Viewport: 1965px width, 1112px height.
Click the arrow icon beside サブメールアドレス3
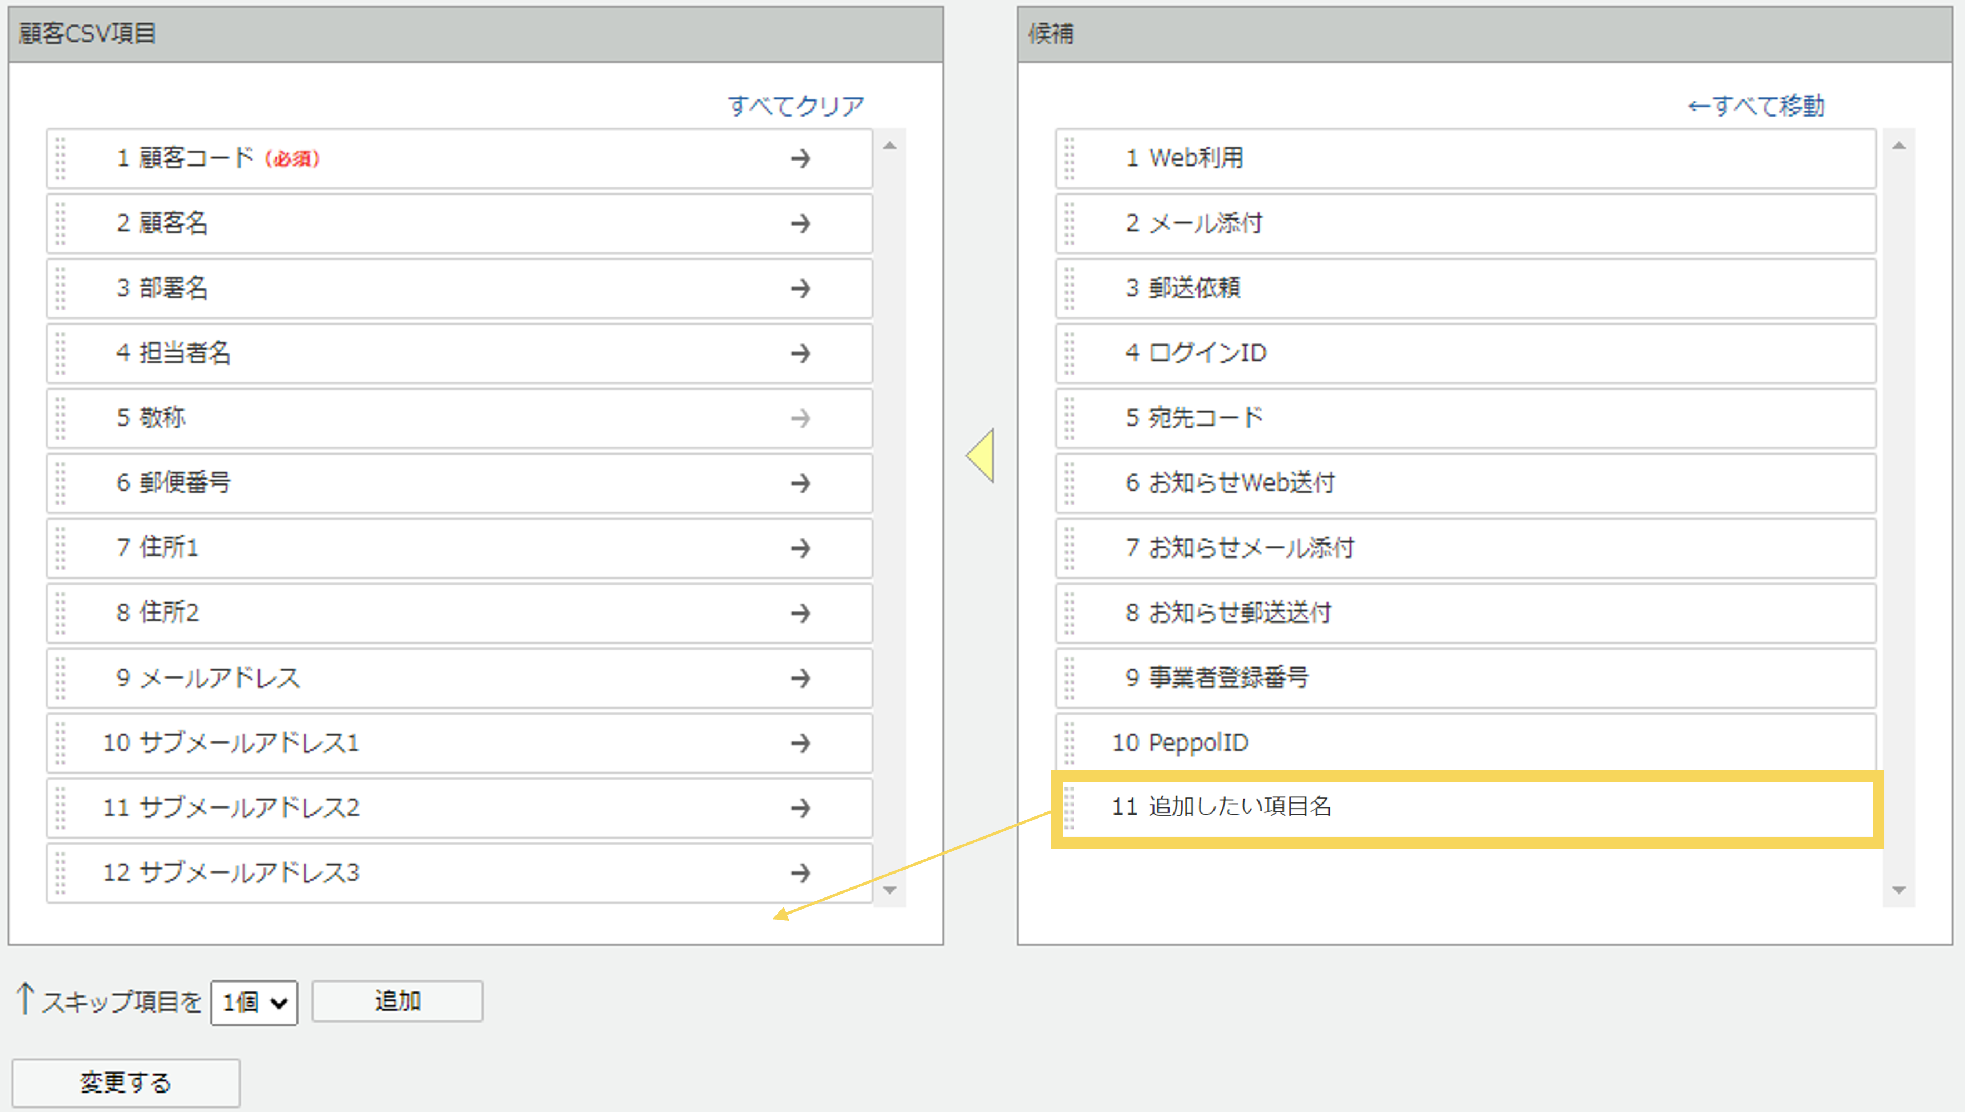pyautogui.click(x=799, y=872)
